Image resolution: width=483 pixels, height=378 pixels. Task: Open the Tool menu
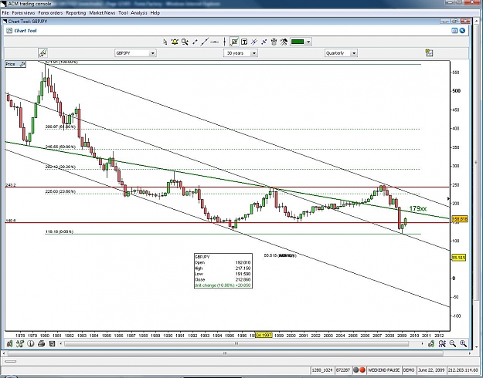[123, 13]
